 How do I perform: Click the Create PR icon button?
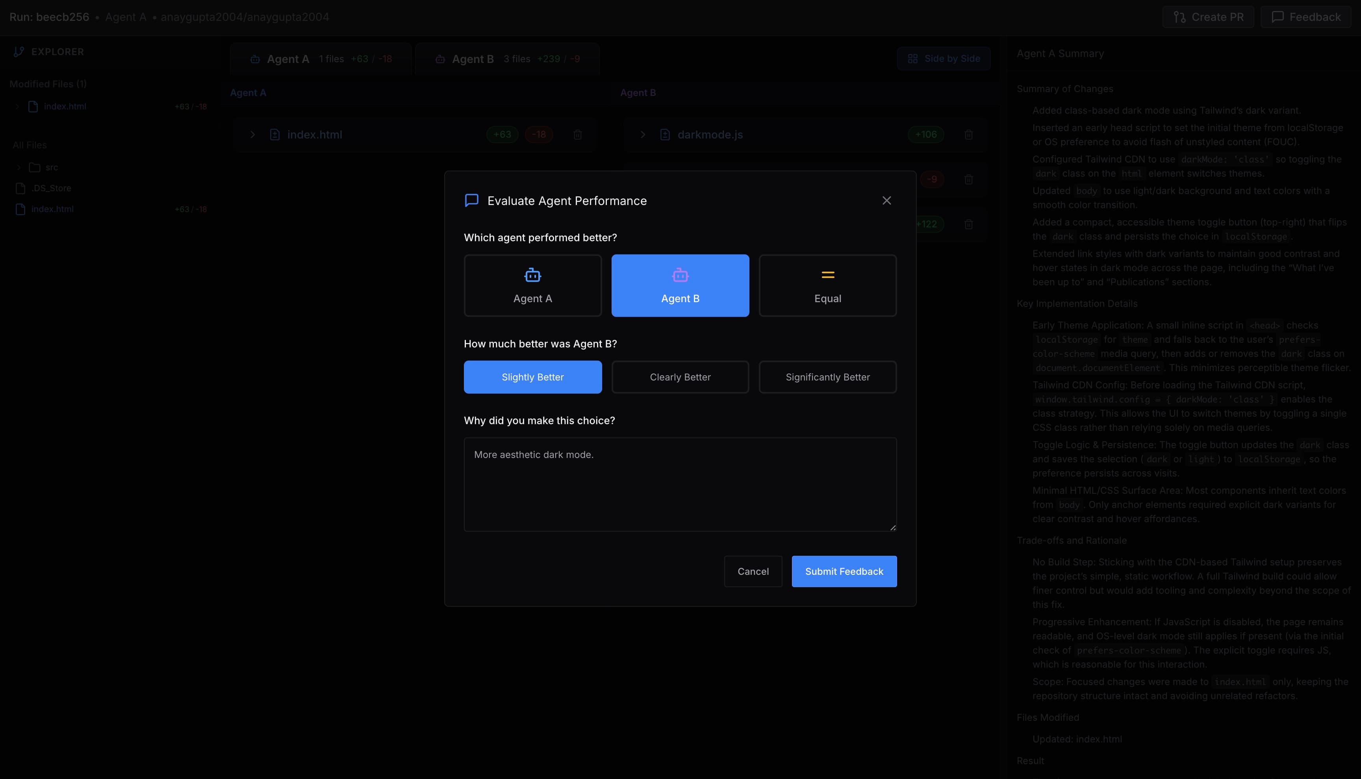(x=1179, y=17)
